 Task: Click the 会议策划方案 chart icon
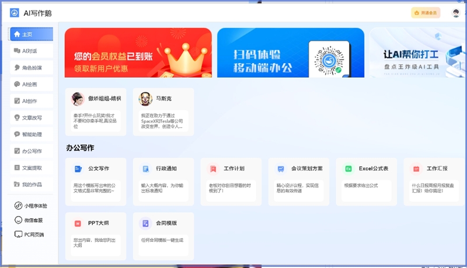(281, 169)
